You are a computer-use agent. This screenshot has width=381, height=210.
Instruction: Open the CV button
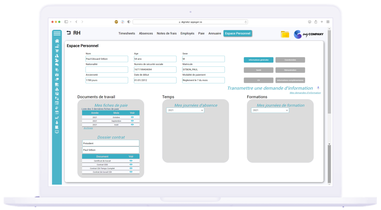[x=259, y=80]
